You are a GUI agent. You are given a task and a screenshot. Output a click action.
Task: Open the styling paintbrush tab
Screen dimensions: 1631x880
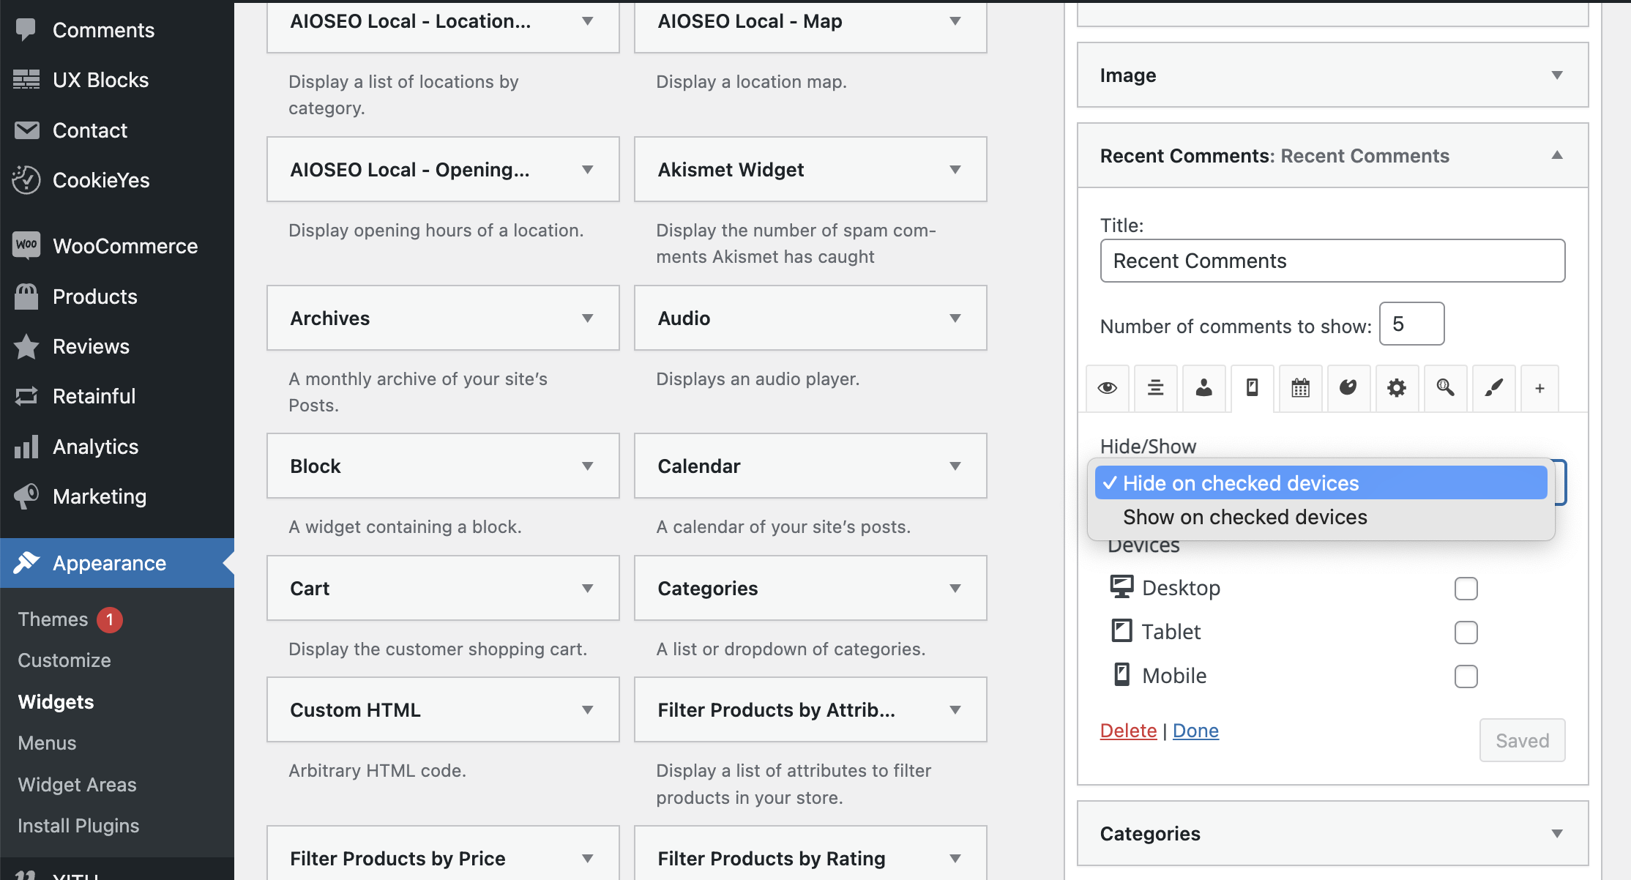coord(1493,388)
